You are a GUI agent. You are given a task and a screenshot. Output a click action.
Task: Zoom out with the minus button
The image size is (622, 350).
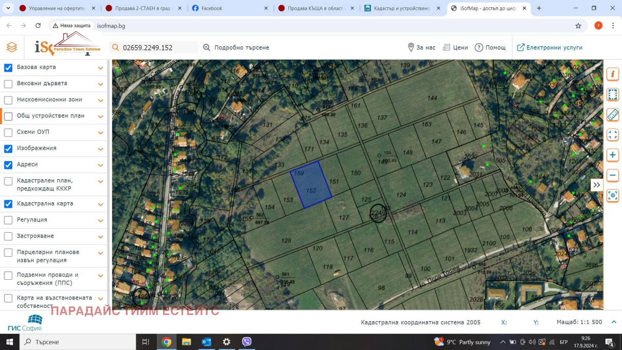(612, 175)
